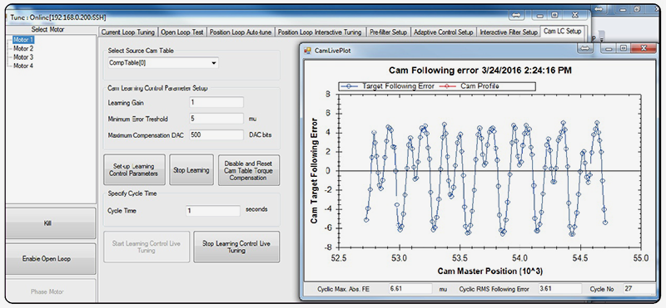Switch to the Current Loop Tuning tab

pos(128,32)
